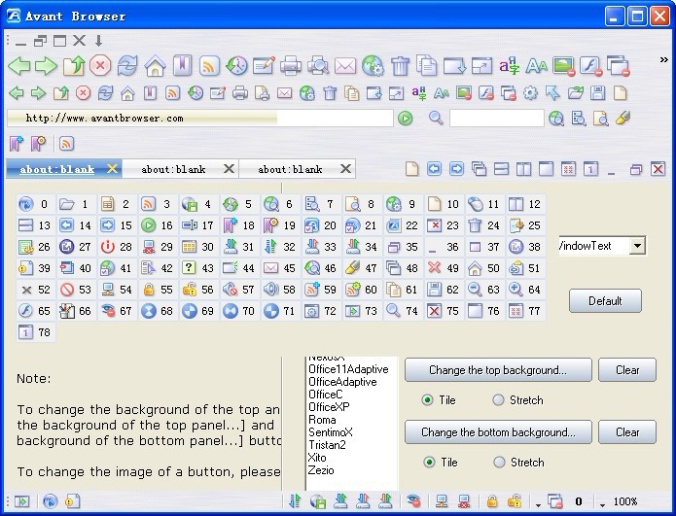Click the large block Flash icon
Viewport: 676px width, 516px height.
point(591,66)
